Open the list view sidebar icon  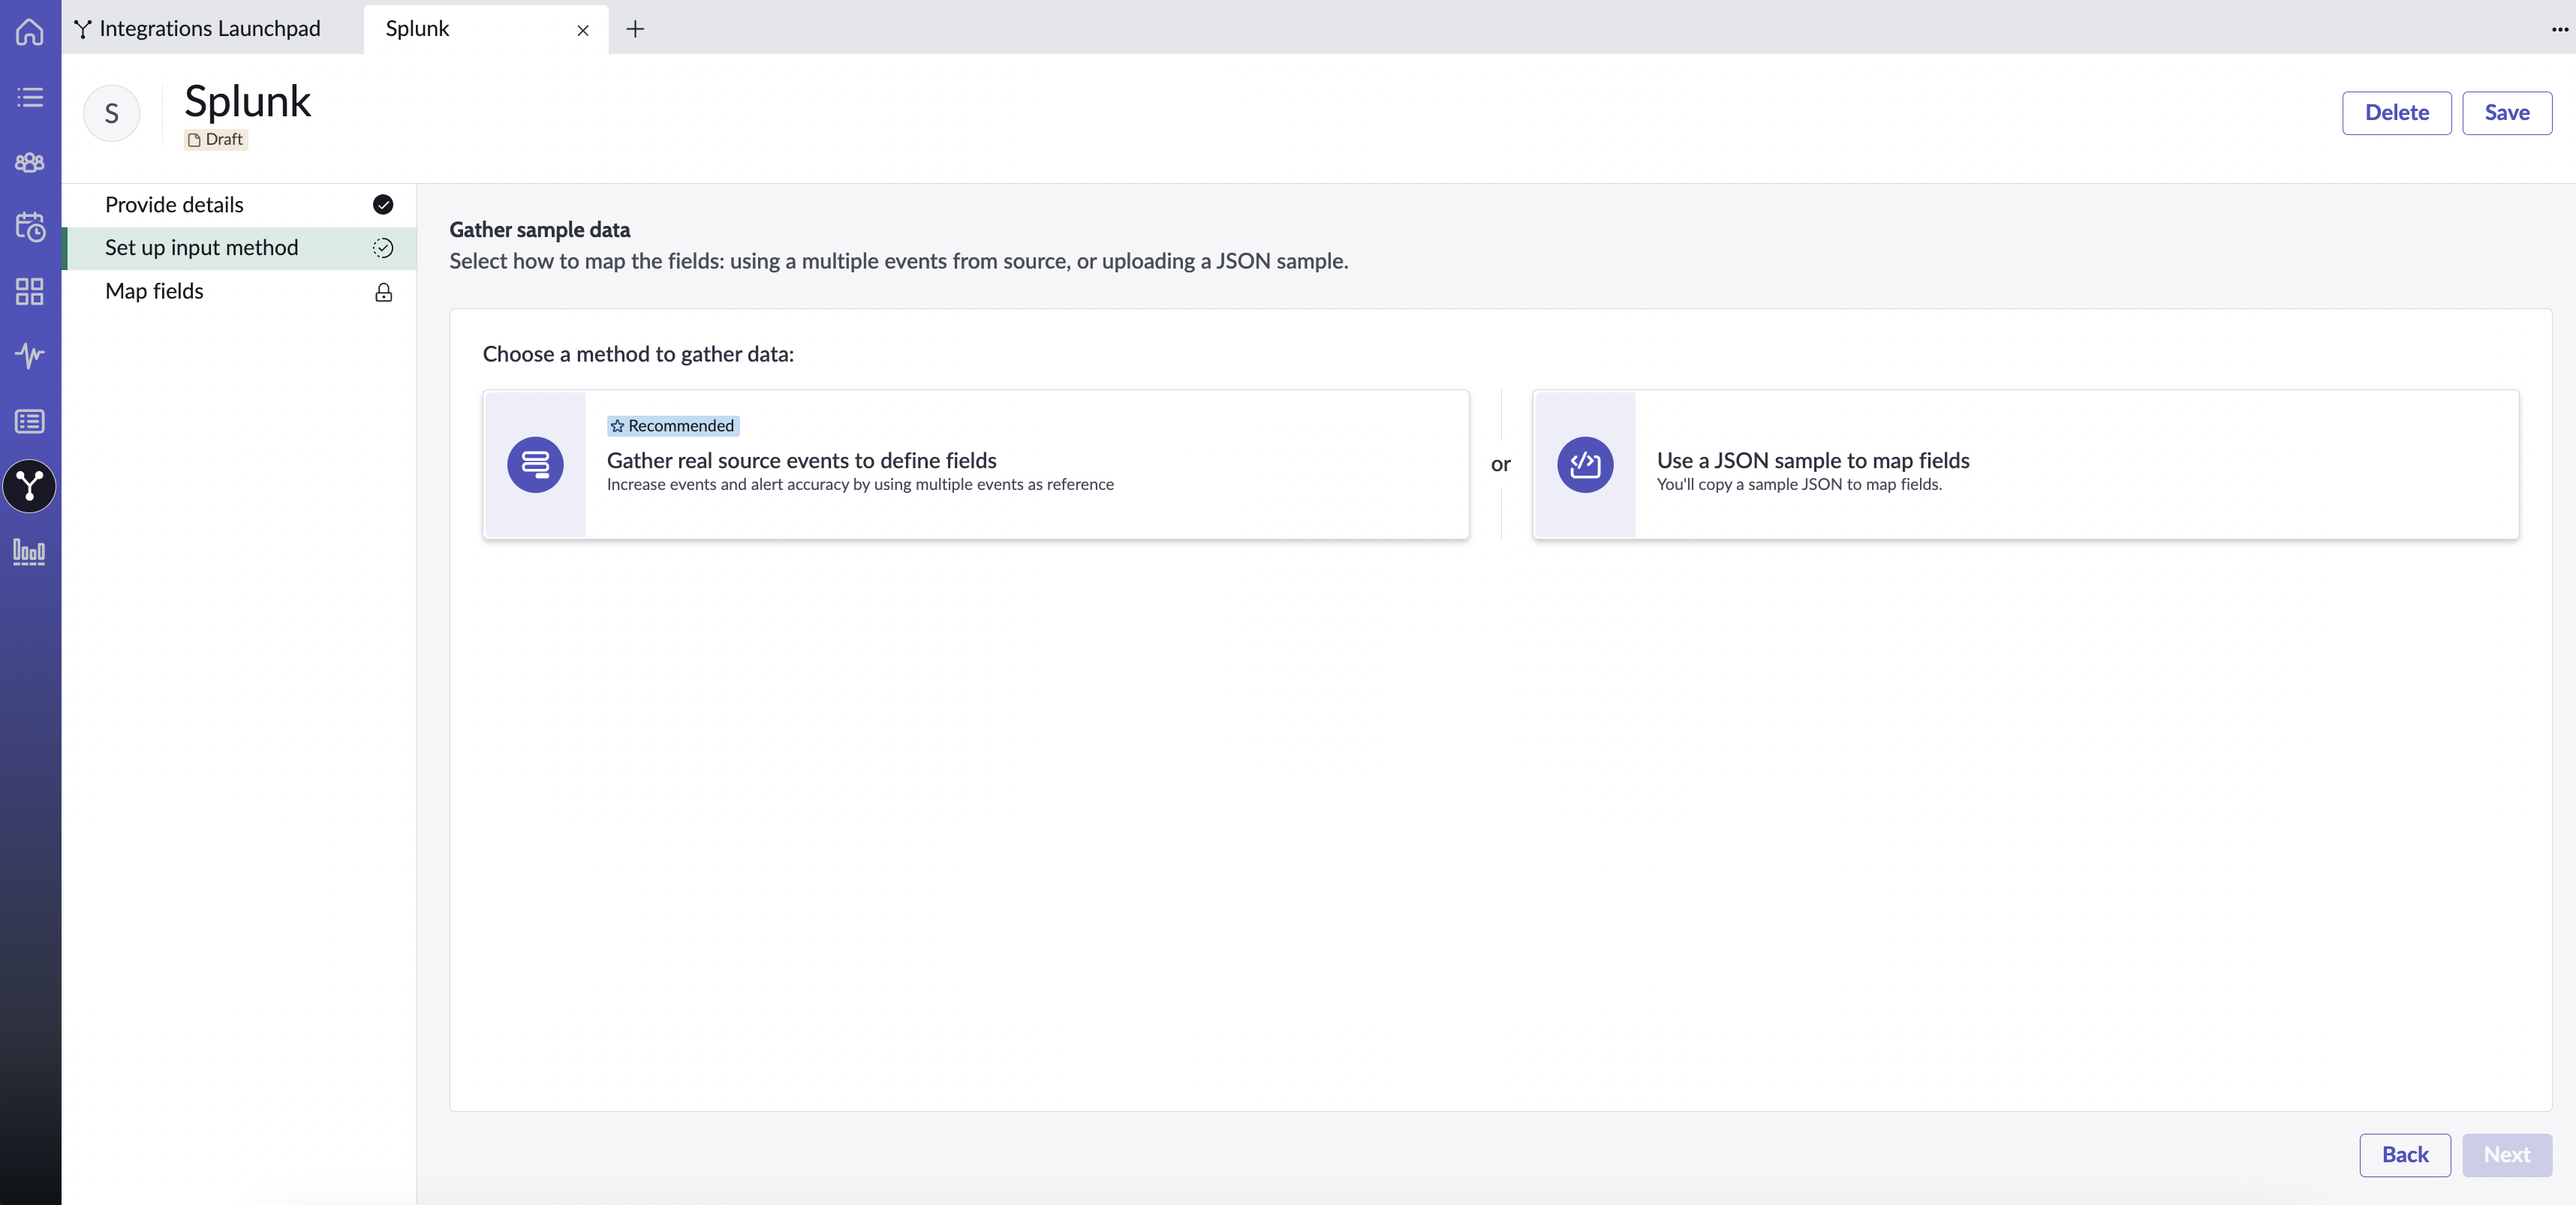30,97
